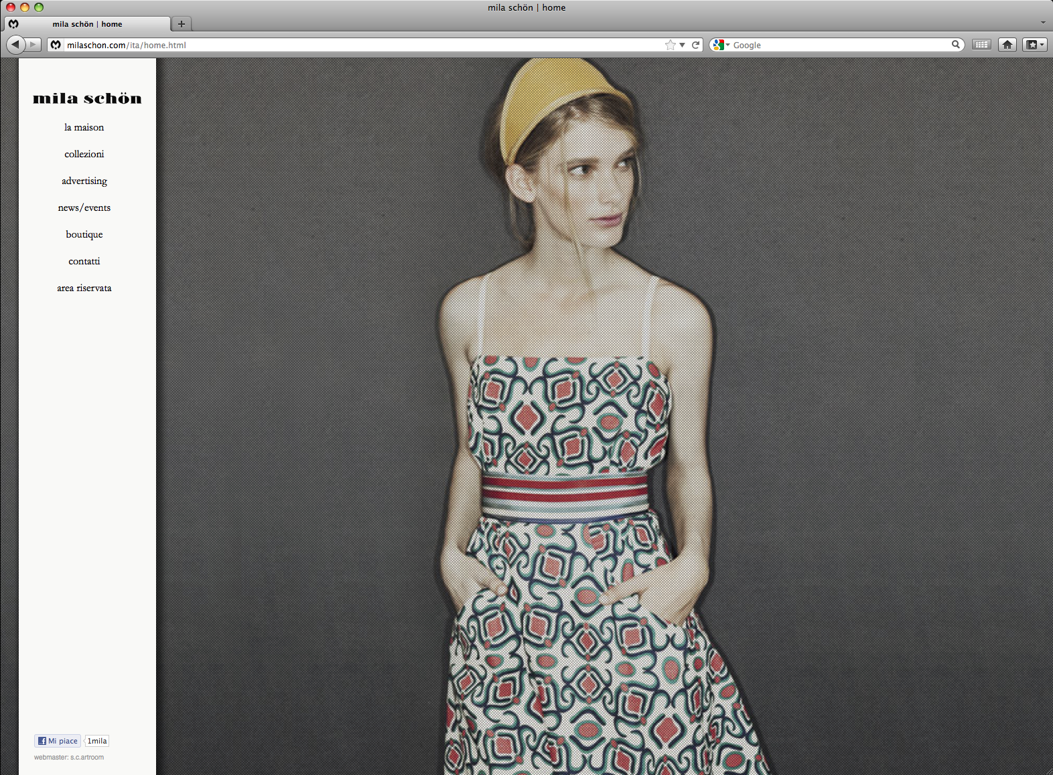1053x775 pixels.
Task: Bookmark this page with the star icon
Action: [670, 45]
